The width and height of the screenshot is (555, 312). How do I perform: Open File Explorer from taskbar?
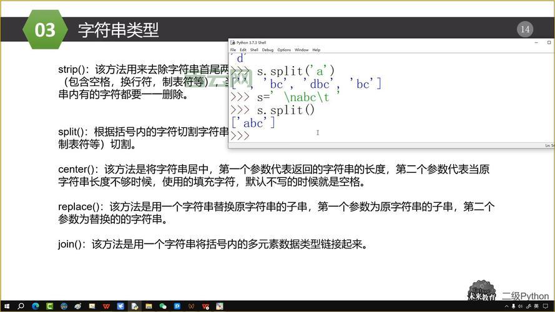[149, 306]
